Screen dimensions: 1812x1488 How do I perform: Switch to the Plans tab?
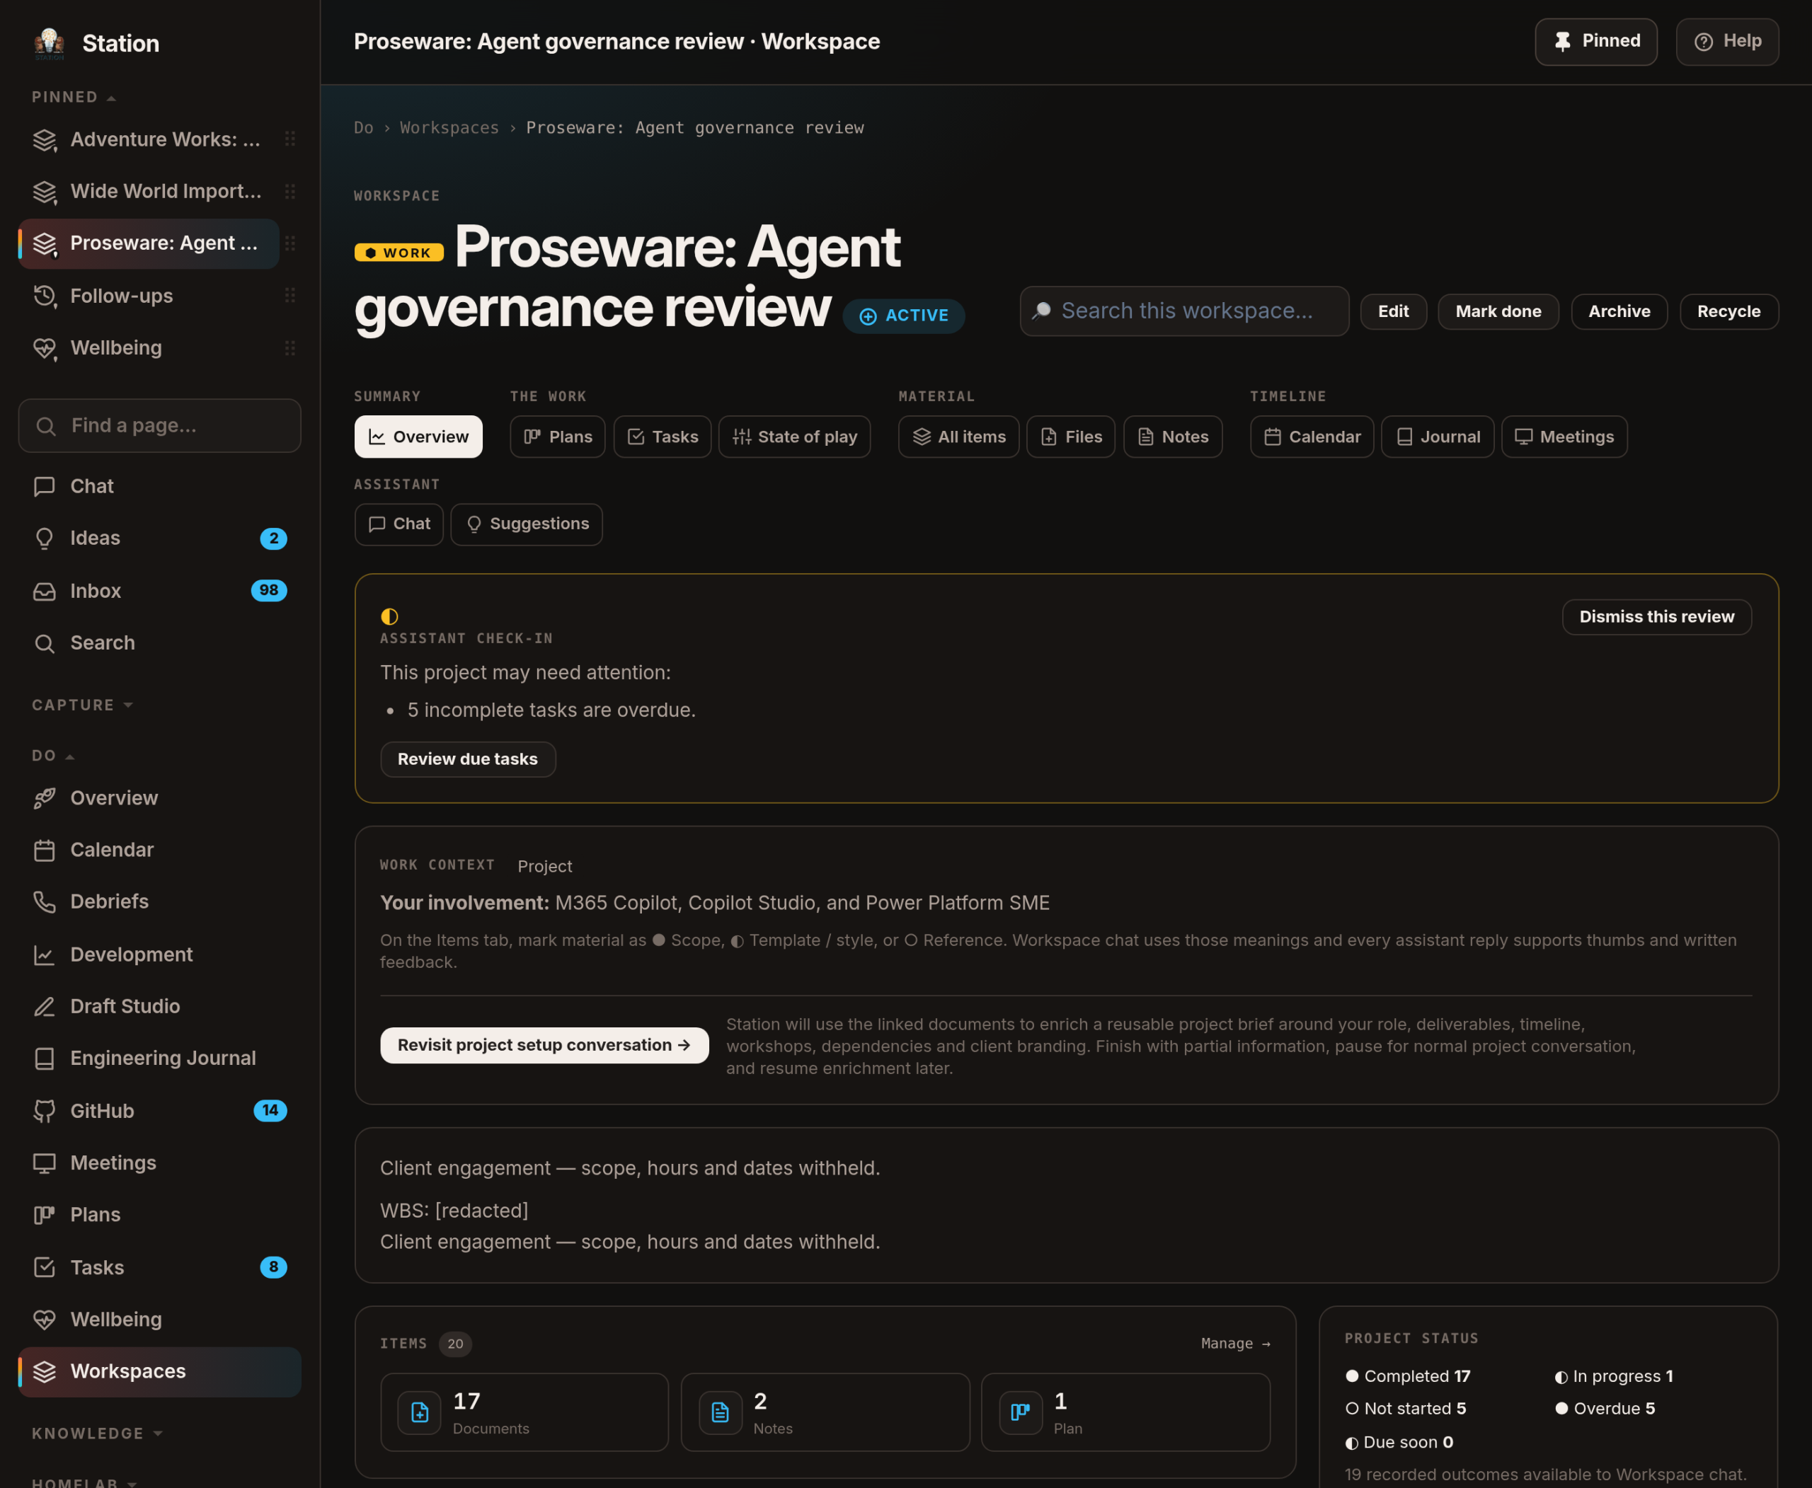click(x=558, y=437)
